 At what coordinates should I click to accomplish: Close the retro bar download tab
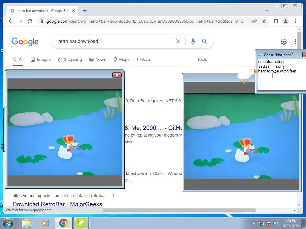click(x=74, y=11)
